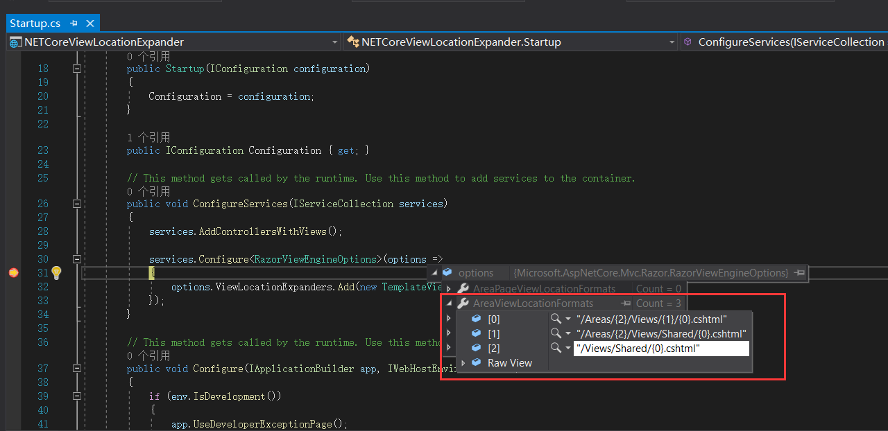Pin the options datatip to source

(x=799, y=273)
